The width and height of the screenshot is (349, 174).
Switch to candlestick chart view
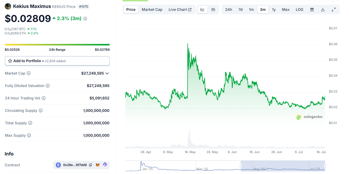tap(213, 9)
